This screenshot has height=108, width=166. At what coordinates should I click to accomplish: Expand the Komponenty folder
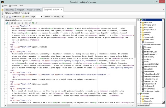pos(141,27)
